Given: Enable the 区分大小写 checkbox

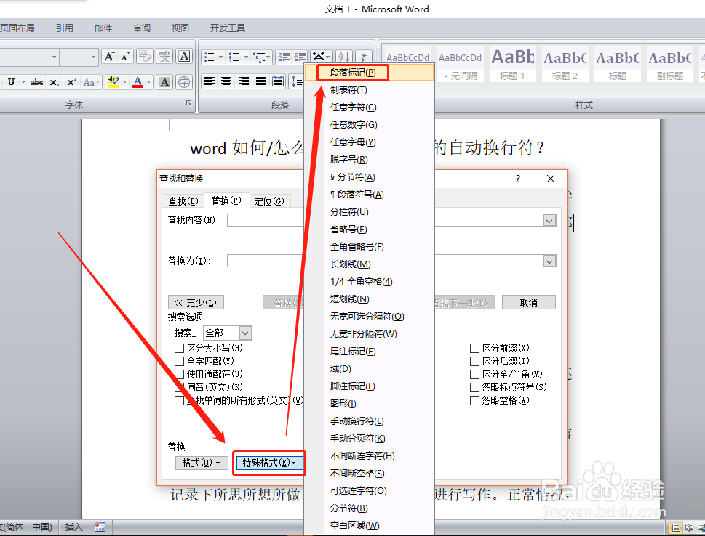Looking at the screenshot, I should 179,347.
